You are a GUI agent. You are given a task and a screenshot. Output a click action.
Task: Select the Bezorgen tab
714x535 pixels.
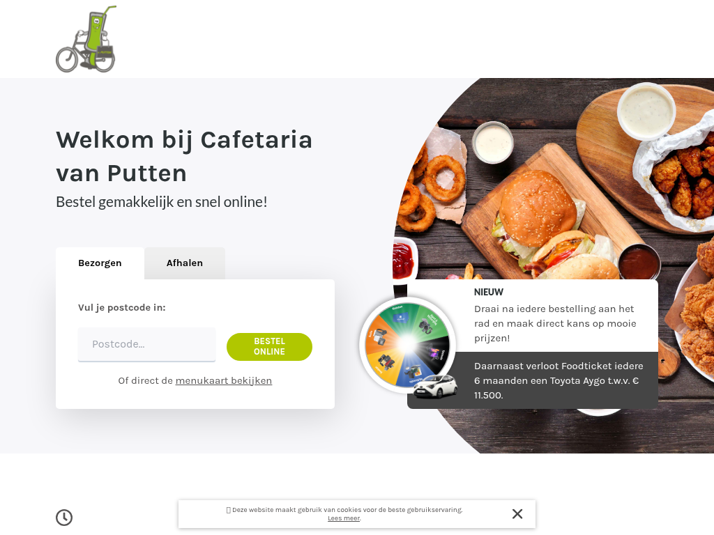(x=100, y=263)
